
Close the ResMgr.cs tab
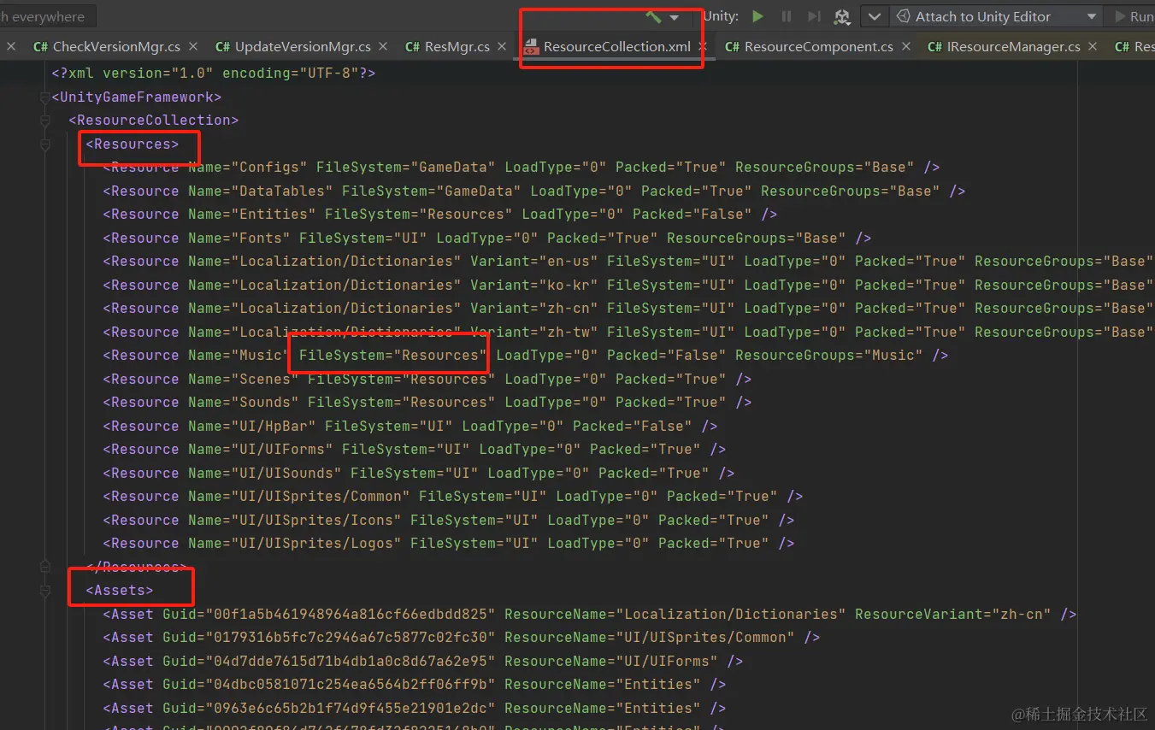click(502, 46)
